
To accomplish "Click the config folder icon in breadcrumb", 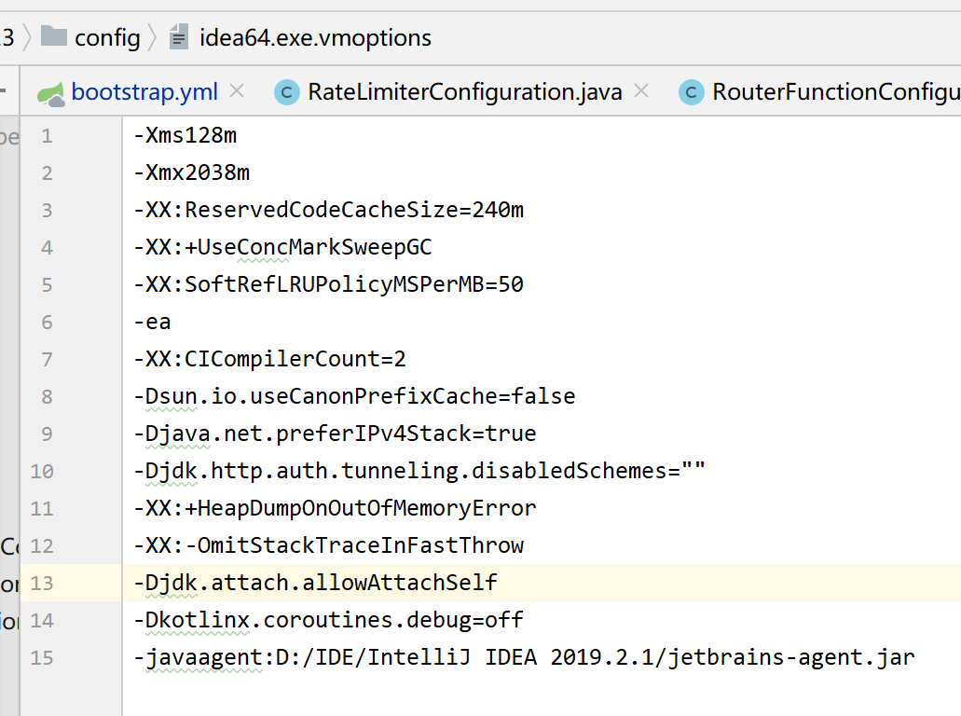I will pos(53,36).
